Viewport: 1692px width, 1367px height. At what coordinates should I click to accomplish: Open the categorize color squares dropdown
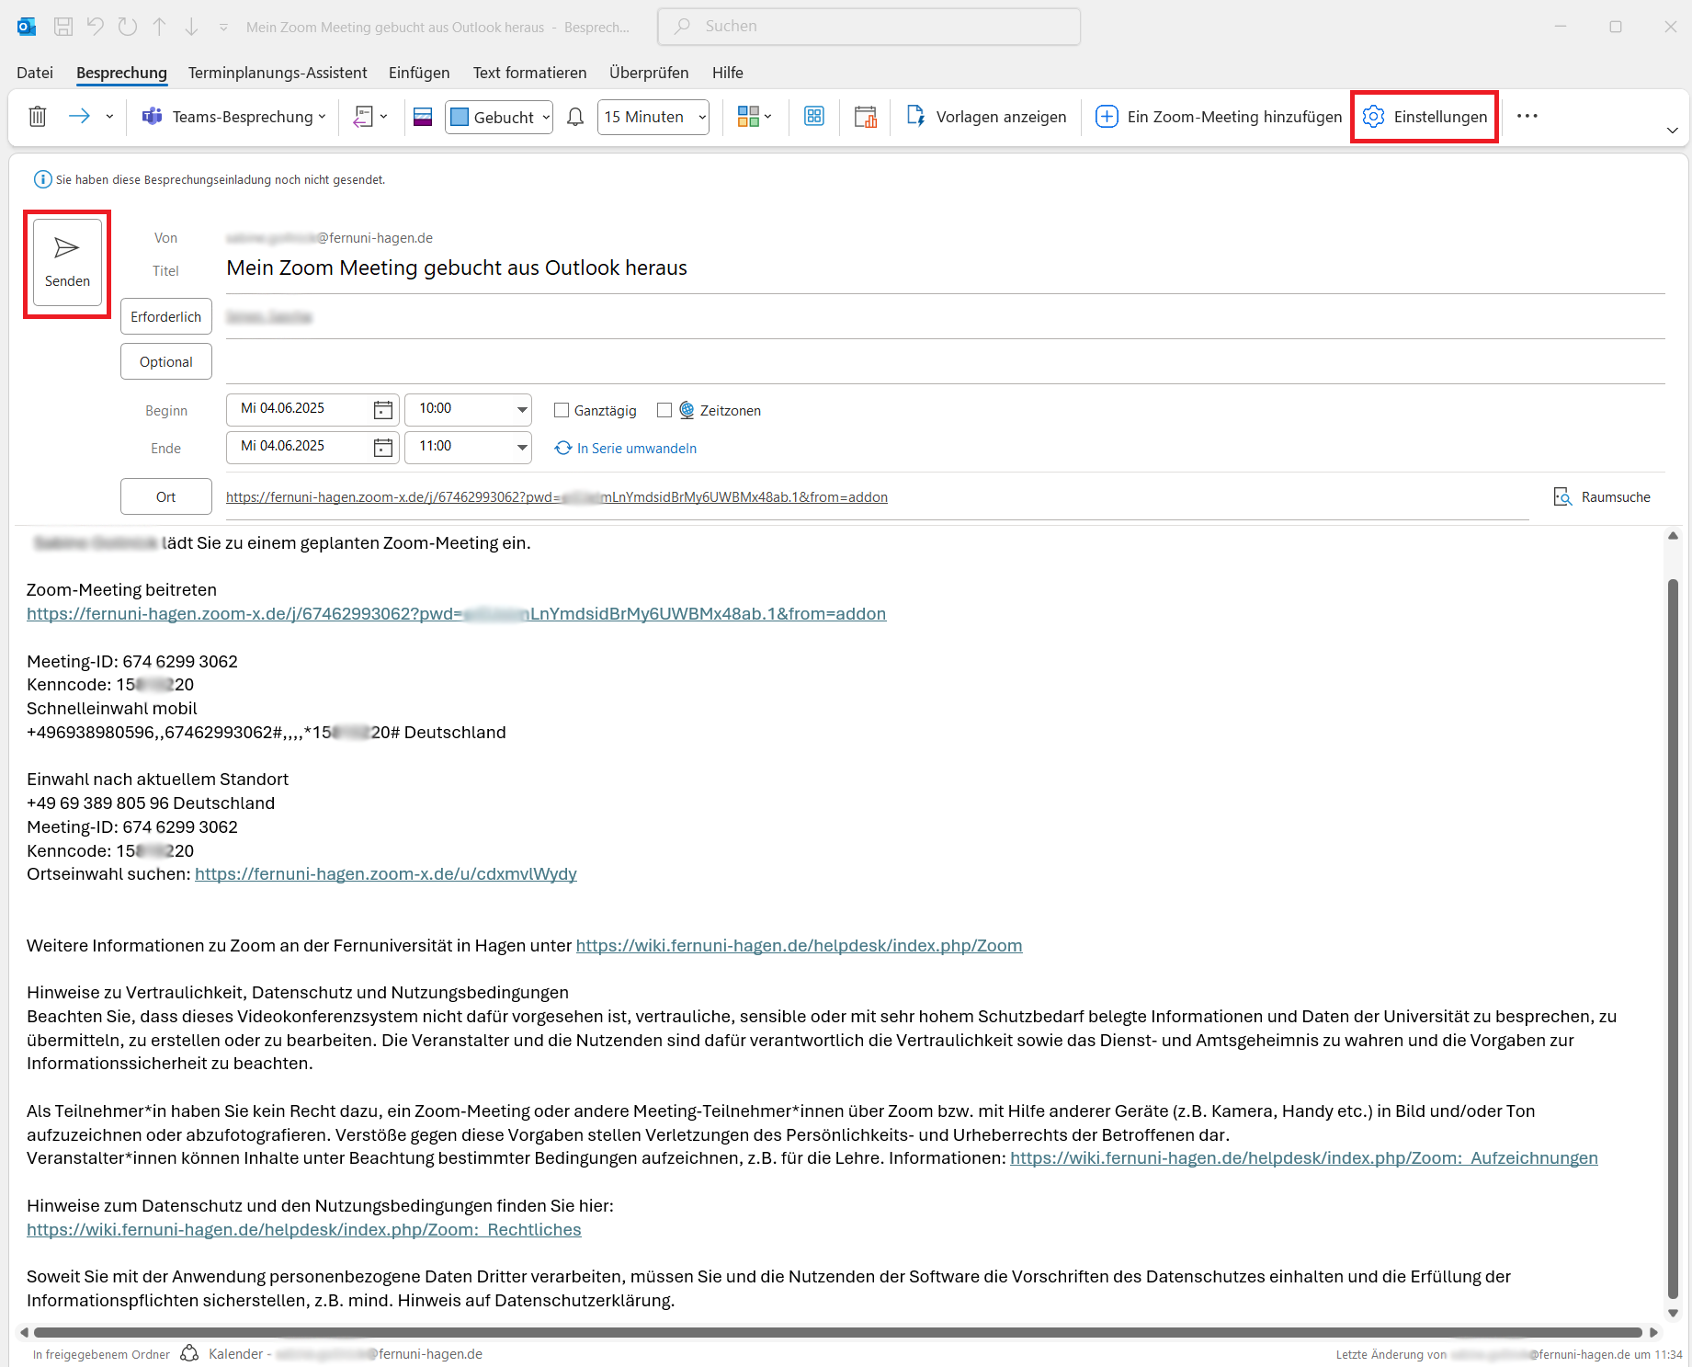(x=755, y=117)
